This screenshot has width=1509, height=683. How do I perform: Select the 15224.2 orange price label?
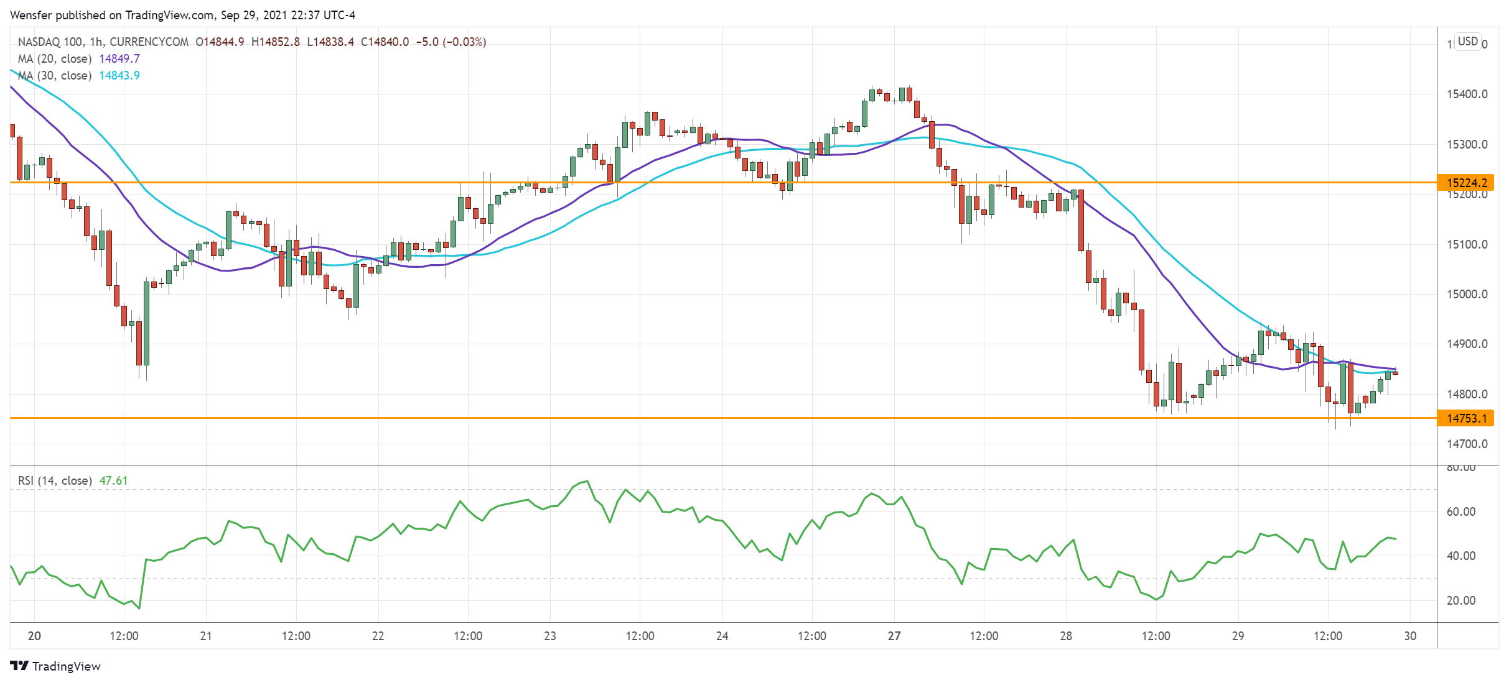point(1466,183)
